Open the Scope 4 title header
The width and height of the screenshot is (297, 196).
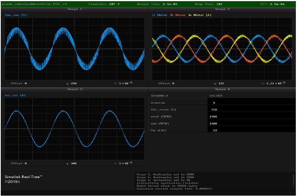point(222,89)
